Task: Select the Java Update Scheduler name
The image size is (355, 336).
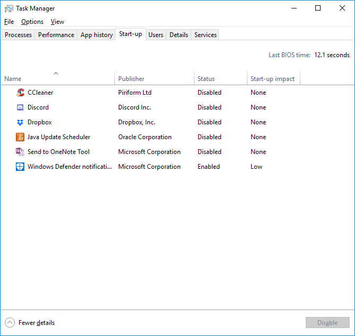Action: pos(59,137)
